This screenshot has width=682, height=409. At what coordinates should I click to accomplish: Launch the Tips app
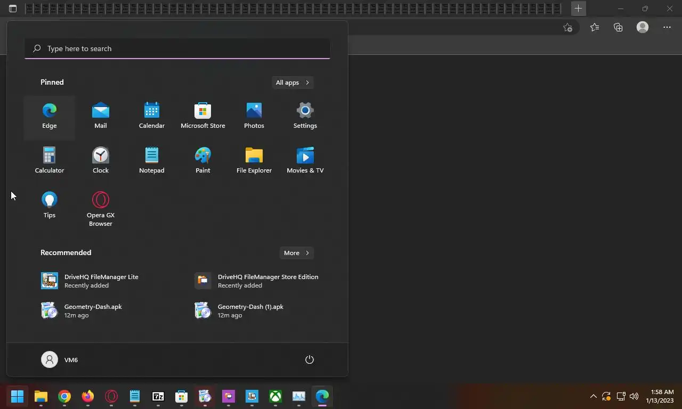[x=50, y=206]
